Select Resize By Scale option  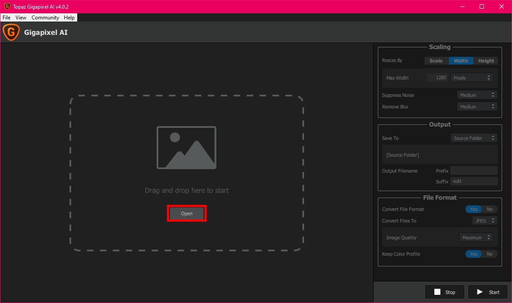(436, 61)
